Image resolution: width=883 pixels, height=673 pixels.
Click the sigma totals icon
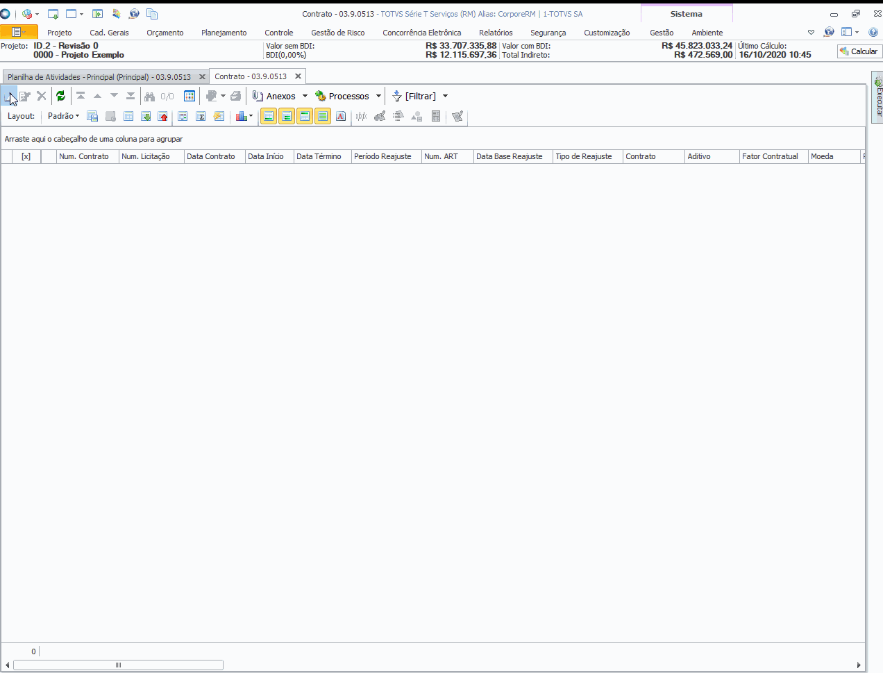coord(201,117)
